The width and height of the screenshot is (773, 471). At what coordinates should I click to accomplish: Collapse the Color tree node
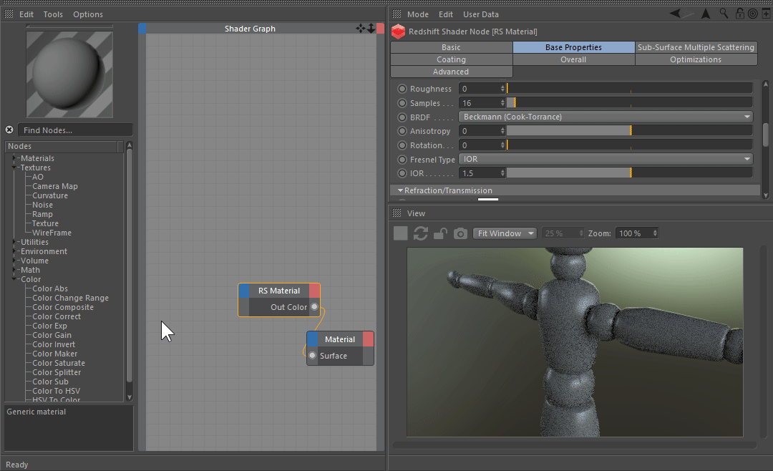pyautogui.click(x=14, y=279)
